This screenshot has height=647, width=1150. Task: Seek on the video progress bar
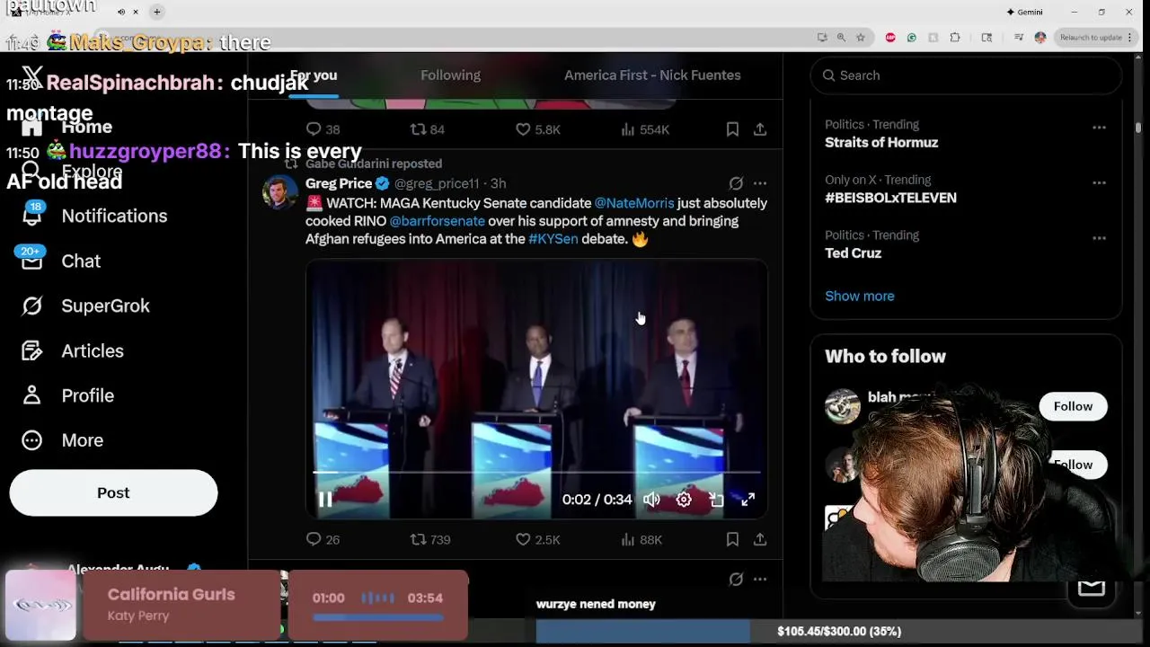click(x=536, y=471)
